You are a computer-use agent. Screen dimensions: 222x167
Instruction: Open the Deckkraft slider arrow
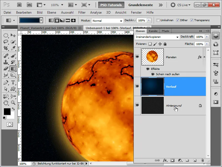pos(207,37)
